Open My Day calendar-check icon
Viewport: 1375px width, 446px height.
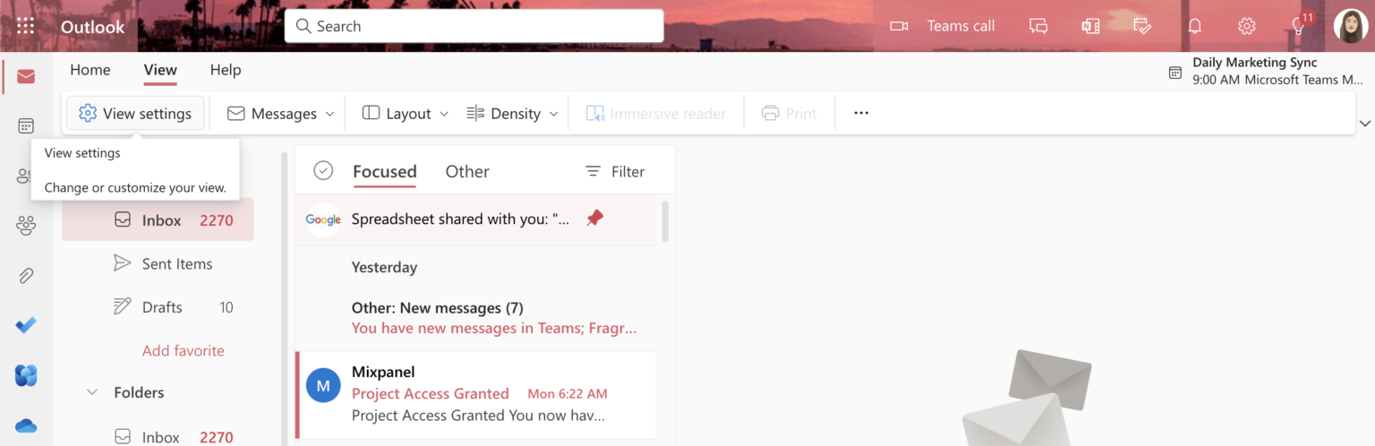pos(1142,26)
